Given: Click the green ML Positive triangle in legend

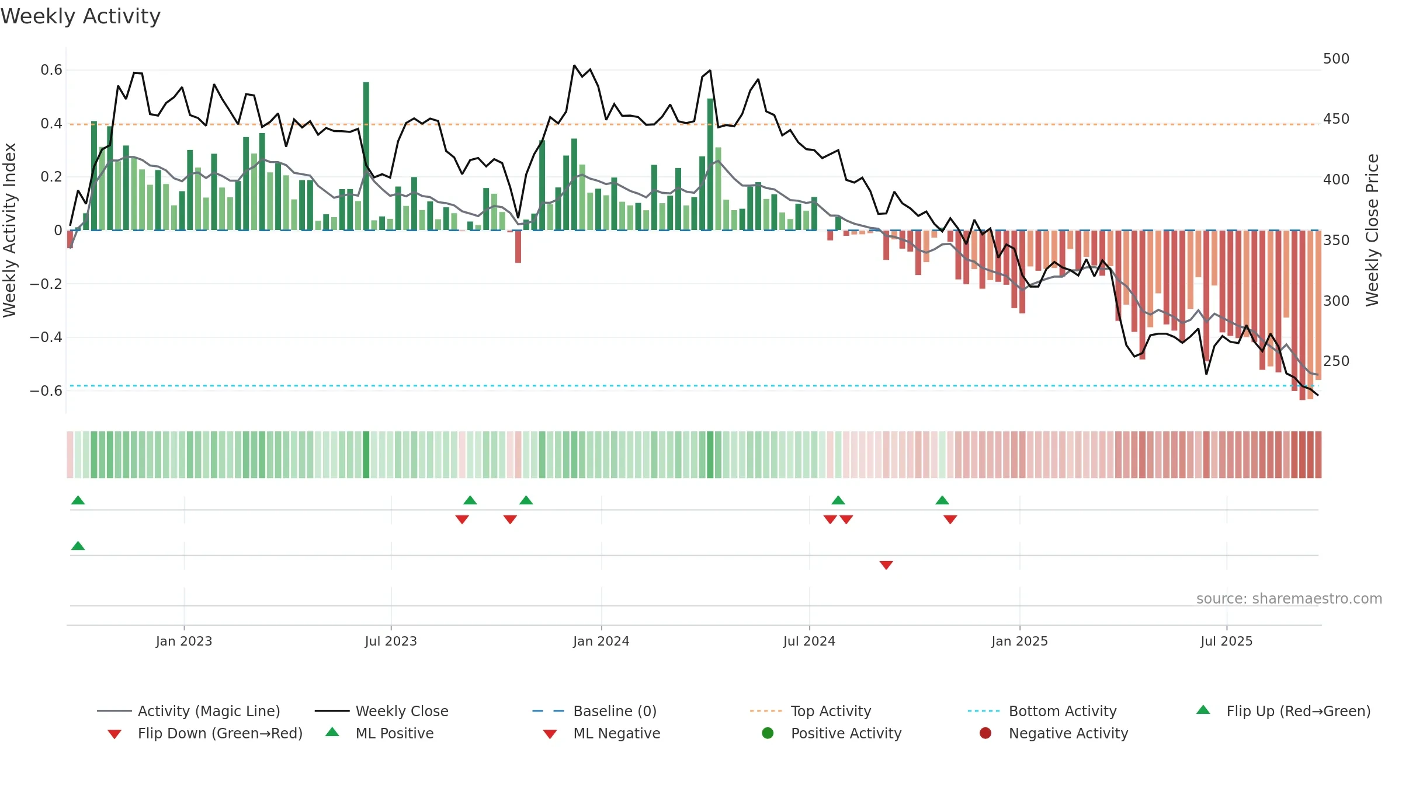Looking at the screenshot, I should coord(332,732).
